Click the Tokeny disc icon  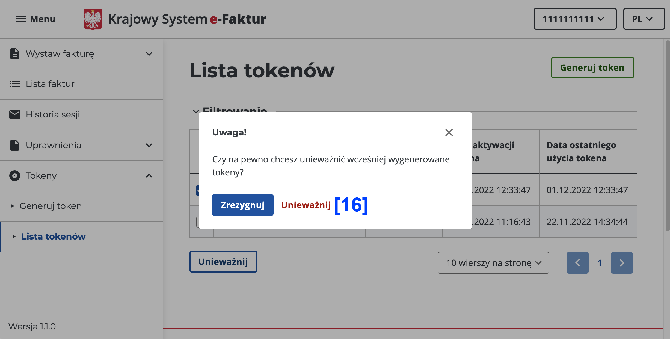(15, 176)
